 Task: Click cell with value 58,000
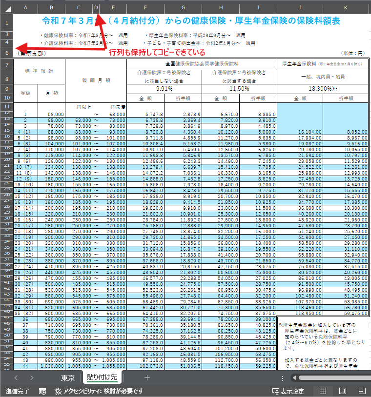click(51, 115)
